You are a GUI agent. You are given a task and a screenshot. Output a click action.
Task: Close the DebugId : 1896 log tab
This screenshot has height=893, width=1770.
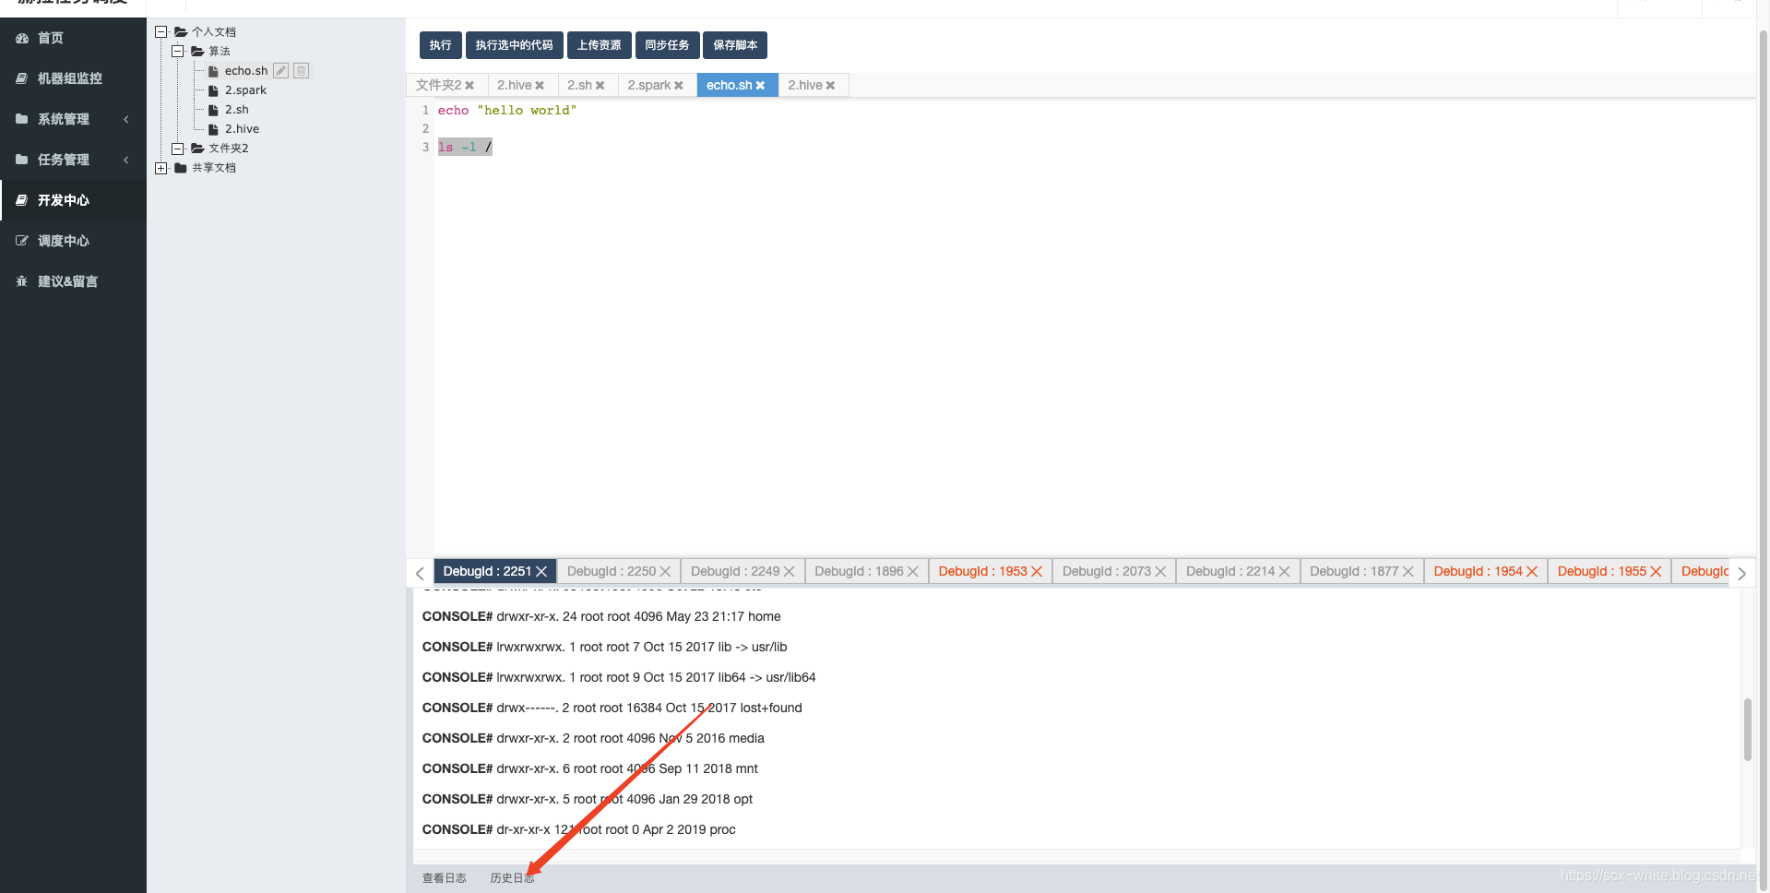point(912,571)
